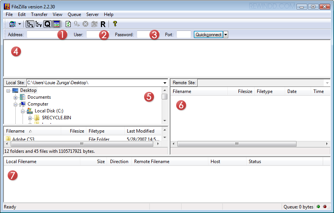Sort remote list by Date header
The image size is (334, 213).
click(298, 91)
